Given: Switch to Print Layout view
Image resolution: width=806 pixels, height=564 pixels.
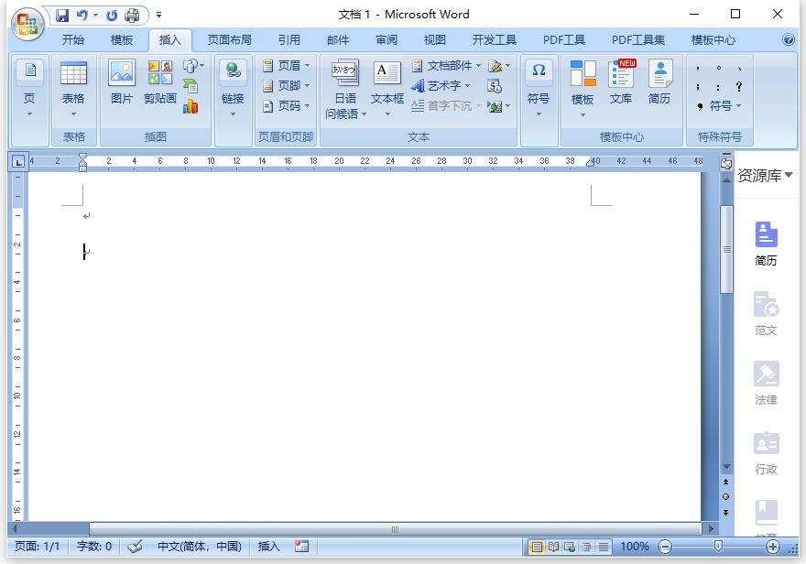Looking at the screenshot, I should [x=536, y=547].
